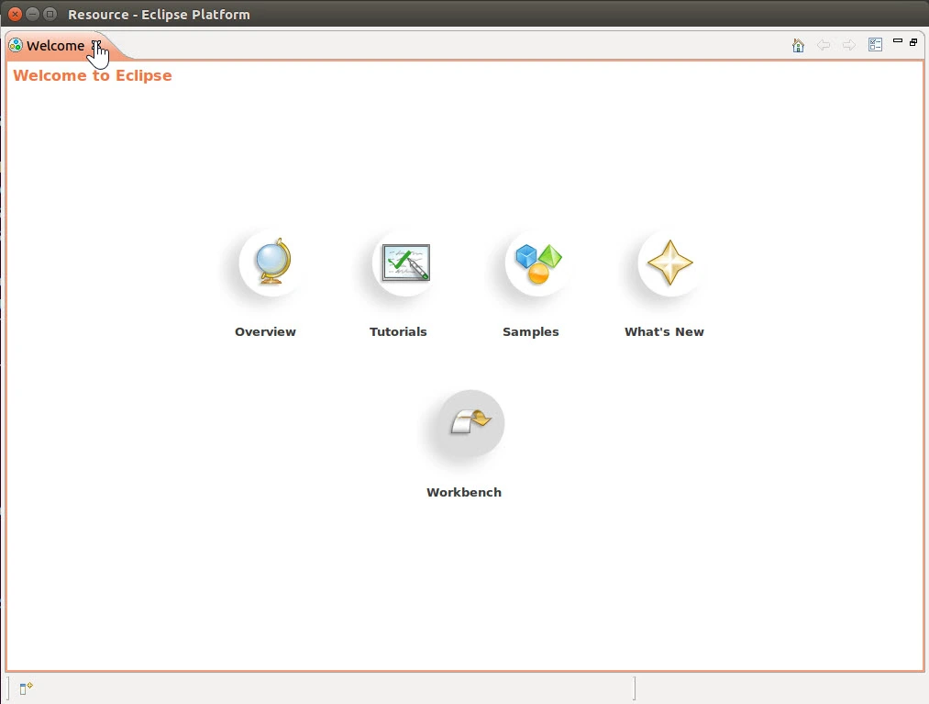Navigate forward with the right arrow
Image resolution: width=929 pixels, height=704 pixels.
(849, 45)
